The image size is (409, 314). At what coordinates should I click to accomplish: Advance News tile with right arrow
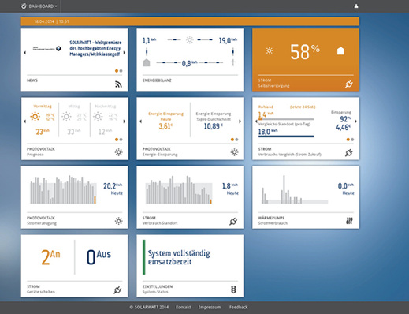click(125, 53)
